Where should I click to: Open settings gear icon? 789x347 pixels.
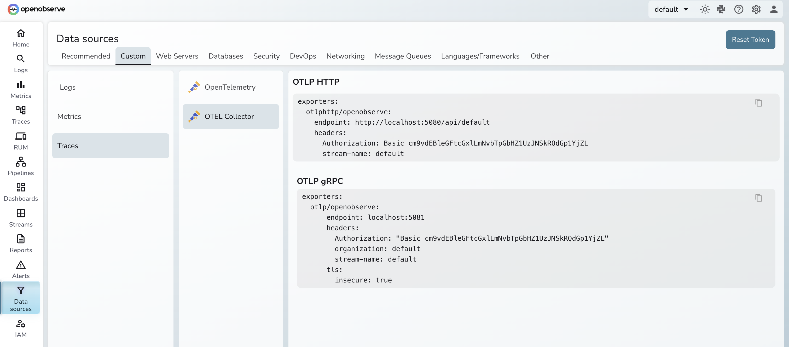756,9
